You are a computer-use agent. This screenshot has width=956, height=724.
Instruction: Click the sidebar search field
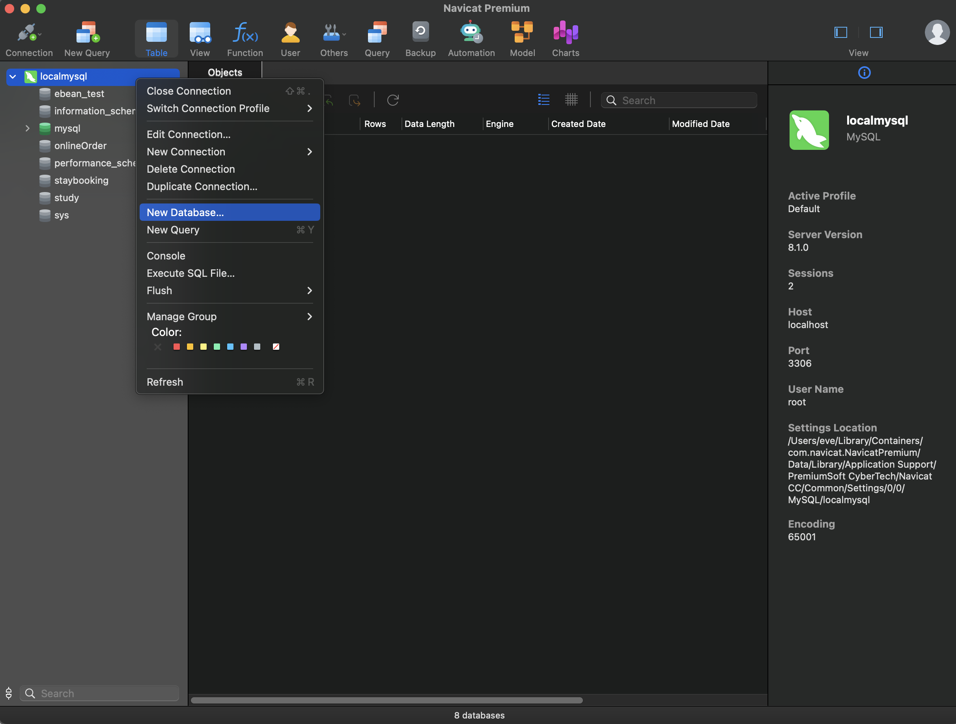99,693
